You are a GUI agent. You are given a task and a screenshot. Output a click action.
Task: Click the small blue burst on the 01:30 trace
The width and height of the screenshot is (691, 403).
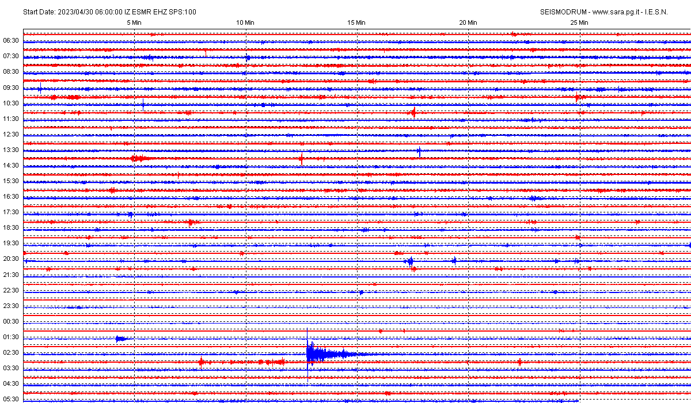coord(122,339)
